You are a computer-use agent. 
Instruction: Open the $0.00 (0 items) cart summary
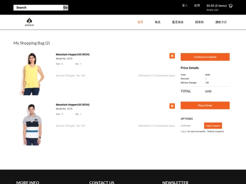coord(217,6)
